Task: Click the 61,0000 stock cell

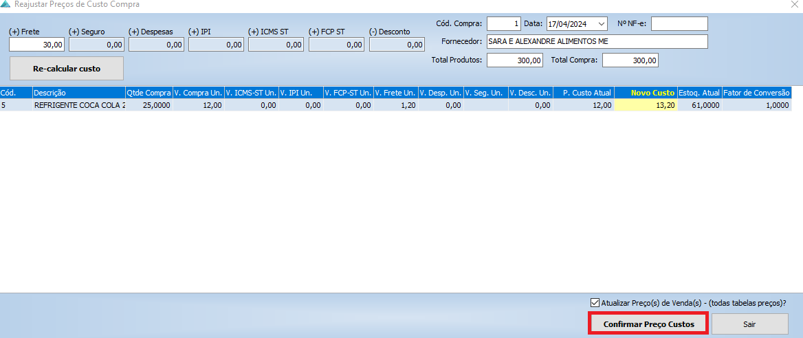Action: [700, 105]
